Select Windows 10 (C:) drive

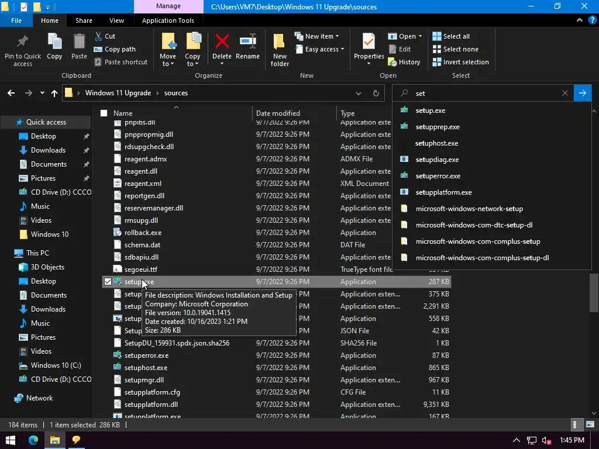click(x=56, y=365)
